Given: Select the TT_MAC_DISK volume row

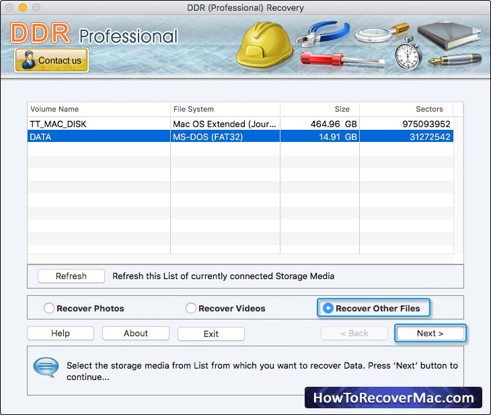Looking at the screenshot, I should 240,124.
